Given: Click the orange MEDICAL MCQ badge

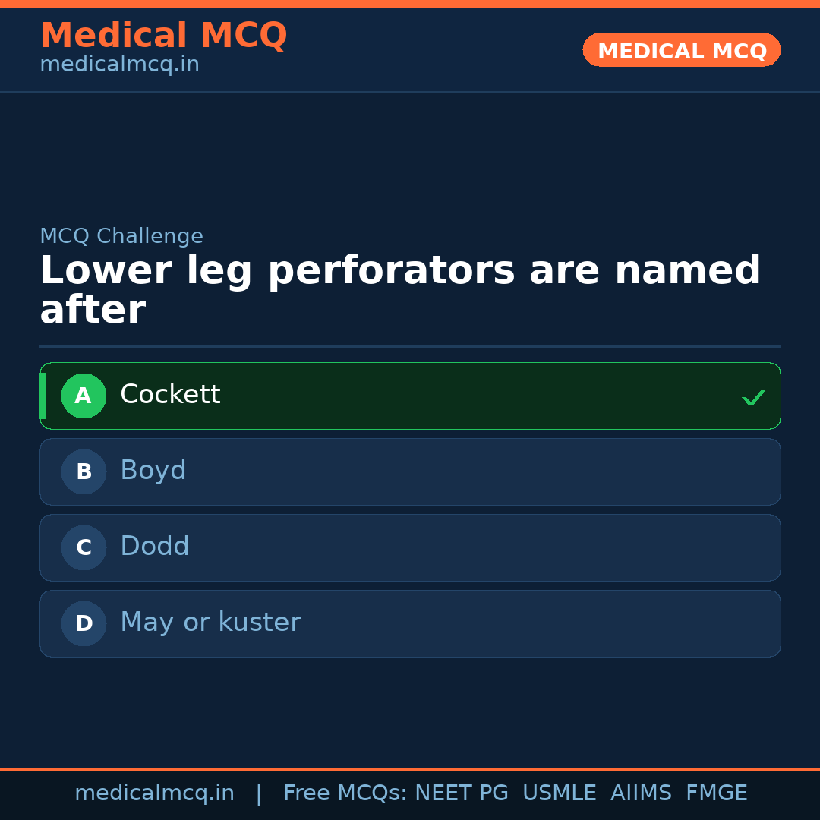Looking at the screenshot, I should (681, 50).
